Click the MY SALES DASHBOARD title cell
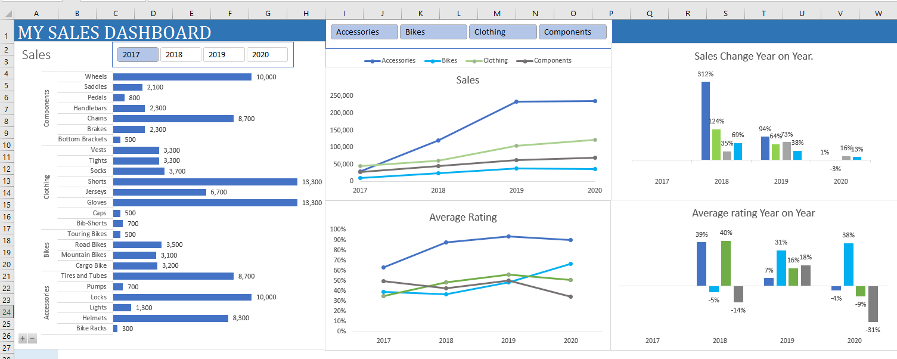This screenshot has width=897, height=359. coord(114,33)
